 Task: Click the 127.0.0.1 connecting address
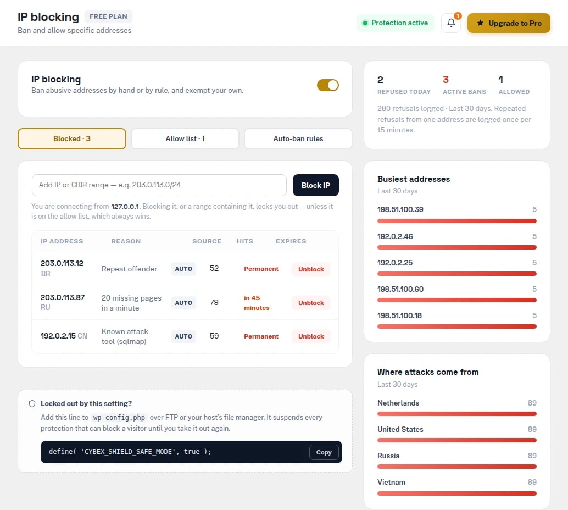pos(125,206)
